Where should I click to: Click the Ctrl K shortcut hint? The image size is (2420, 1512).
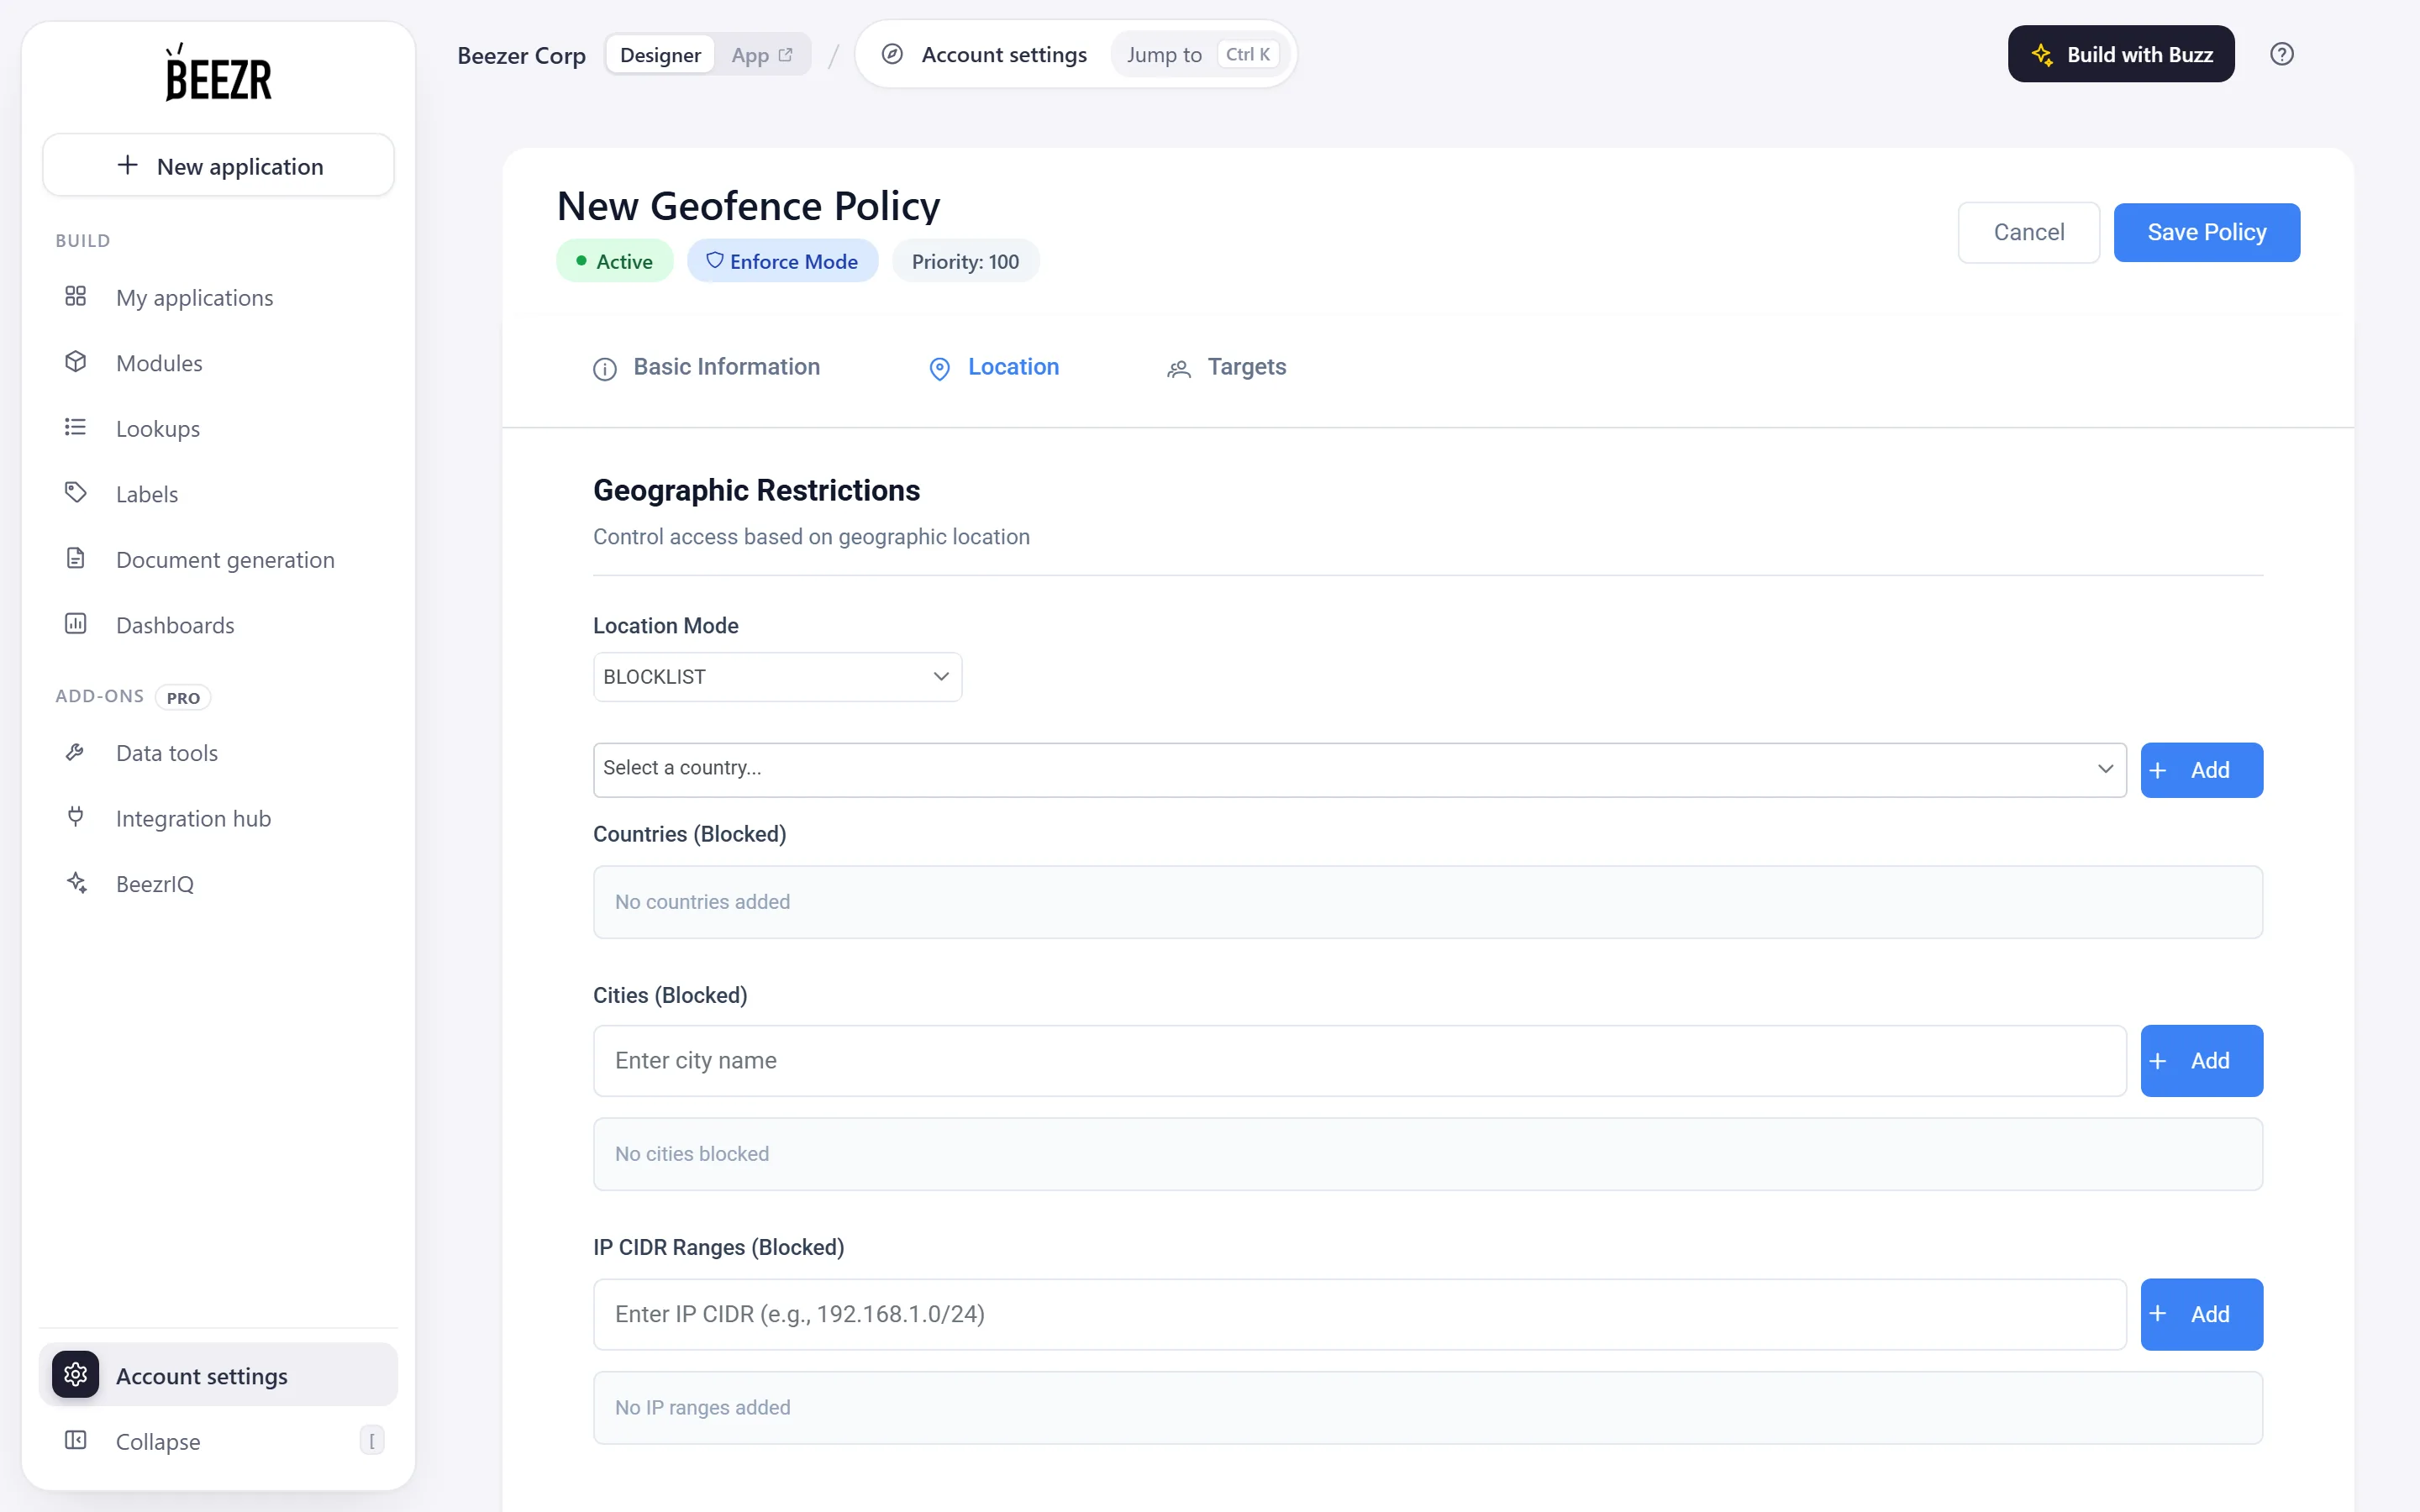tap(1247, 55)
